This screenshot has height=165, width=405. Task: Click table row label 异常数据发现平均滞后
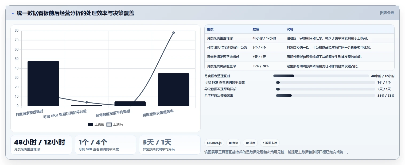pyautogui.click(x=223, y=57)
